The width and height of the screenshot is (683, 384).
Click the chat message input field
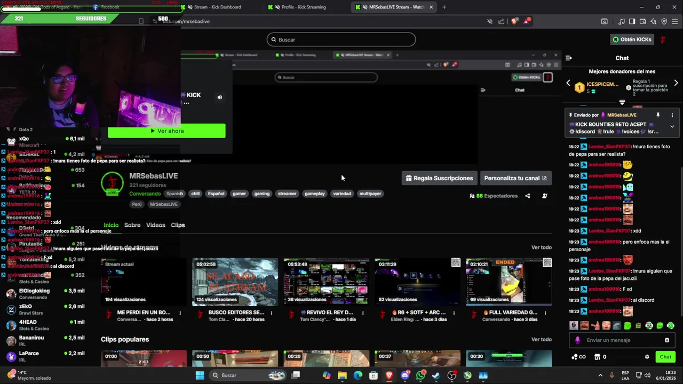click(x=622, y=340)
